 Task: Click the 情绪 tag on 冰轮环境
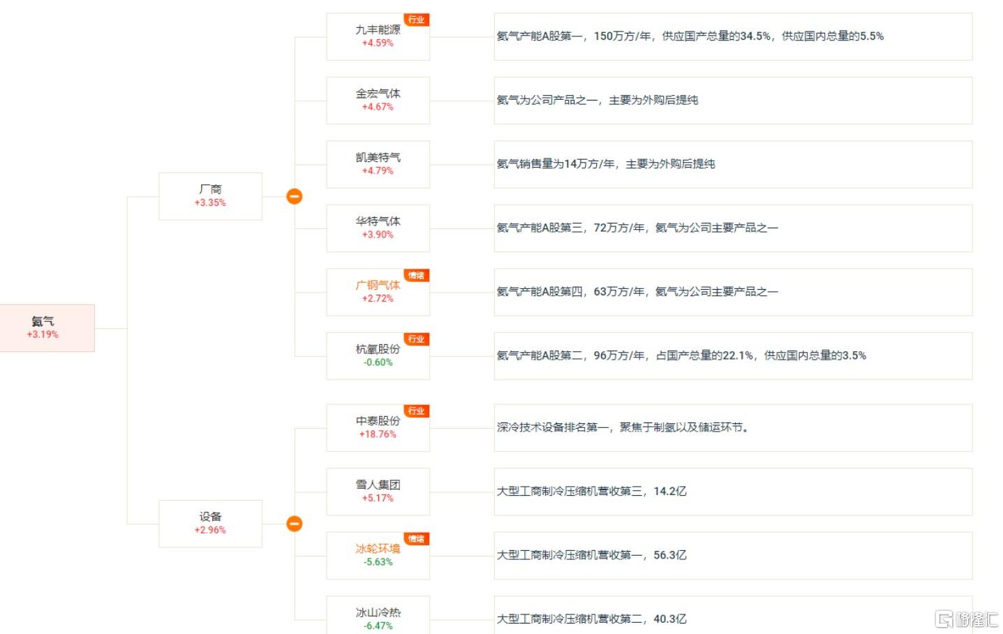point(417,539)
